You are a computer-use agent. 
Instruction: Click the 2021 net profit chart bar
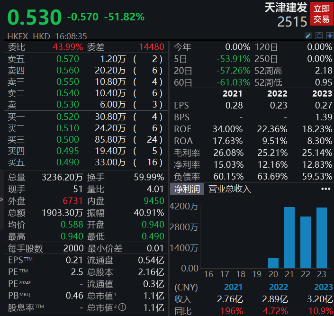point(289,237)
